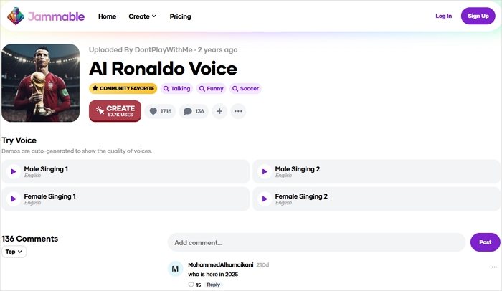
Task: Click the Post comment button
Action: [x=485, y=242]
